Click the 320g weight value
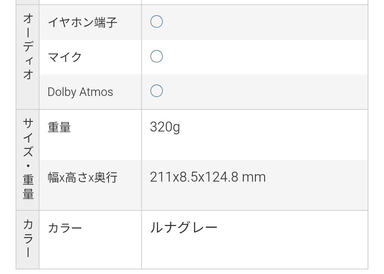This screenshot has width=384, height=274. (x=165, y=127)
